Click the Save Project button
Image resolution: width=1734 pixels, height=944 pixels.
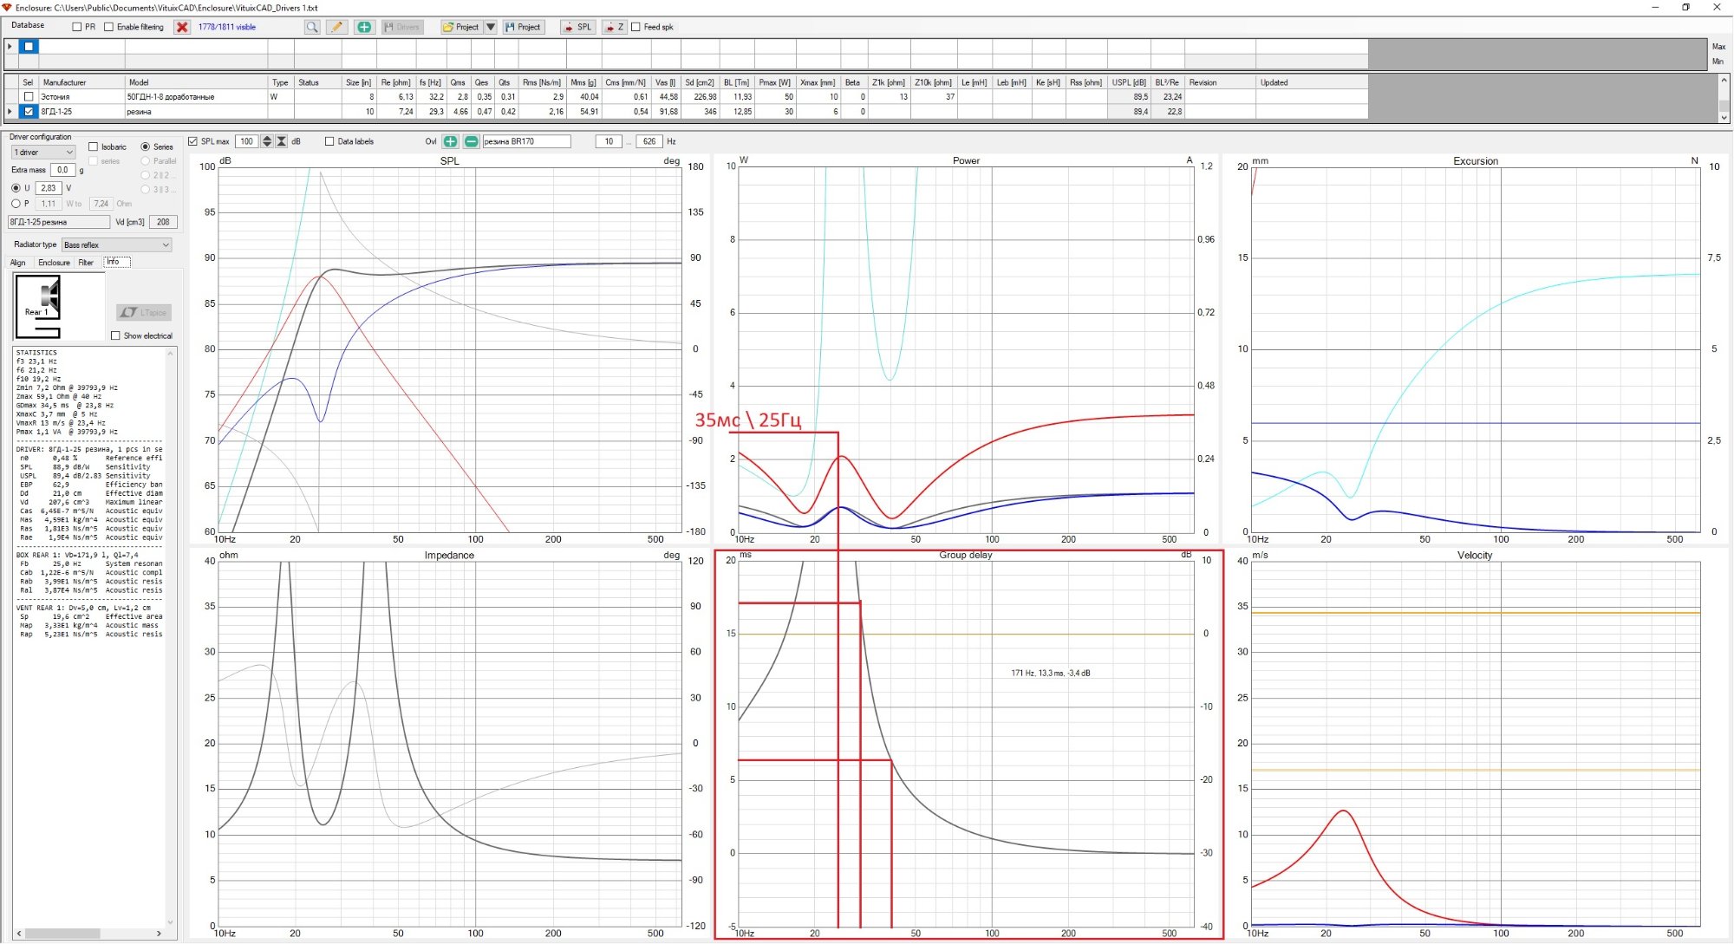point(523,27)
